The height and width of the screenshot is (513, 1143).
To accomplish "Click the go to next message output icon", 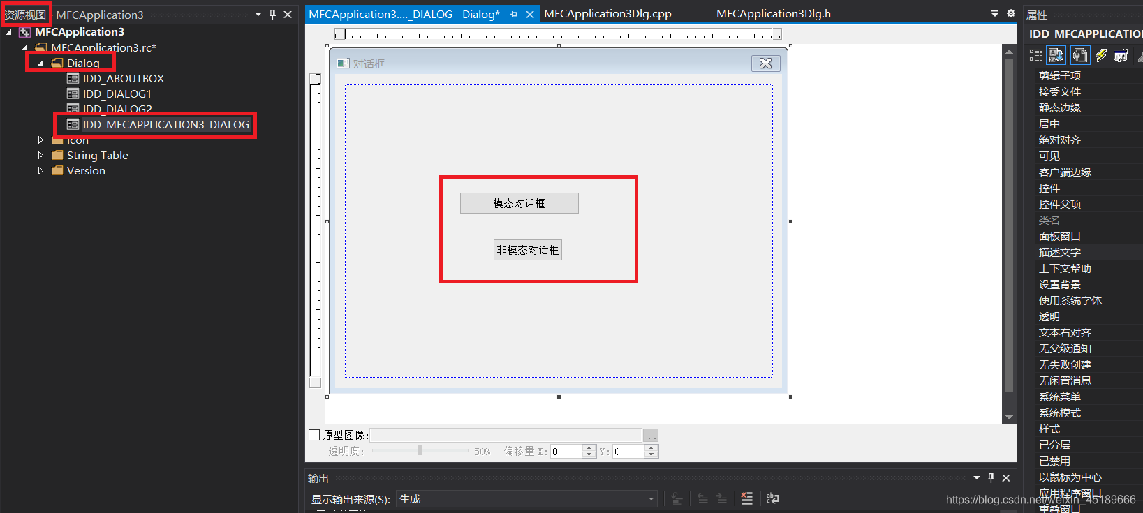I will (x=721, y=498).
